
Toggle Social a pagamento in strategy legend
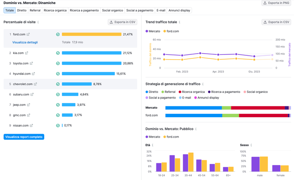pos(161,98)
